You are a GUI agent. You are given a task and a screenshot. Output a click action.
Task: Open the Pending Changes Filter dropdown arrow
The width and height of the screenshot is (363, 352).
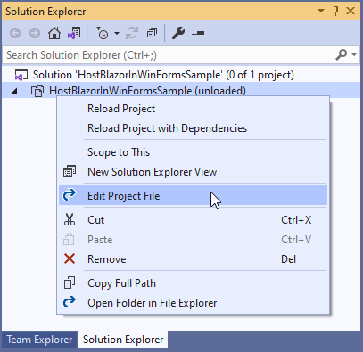coord(117,33)
